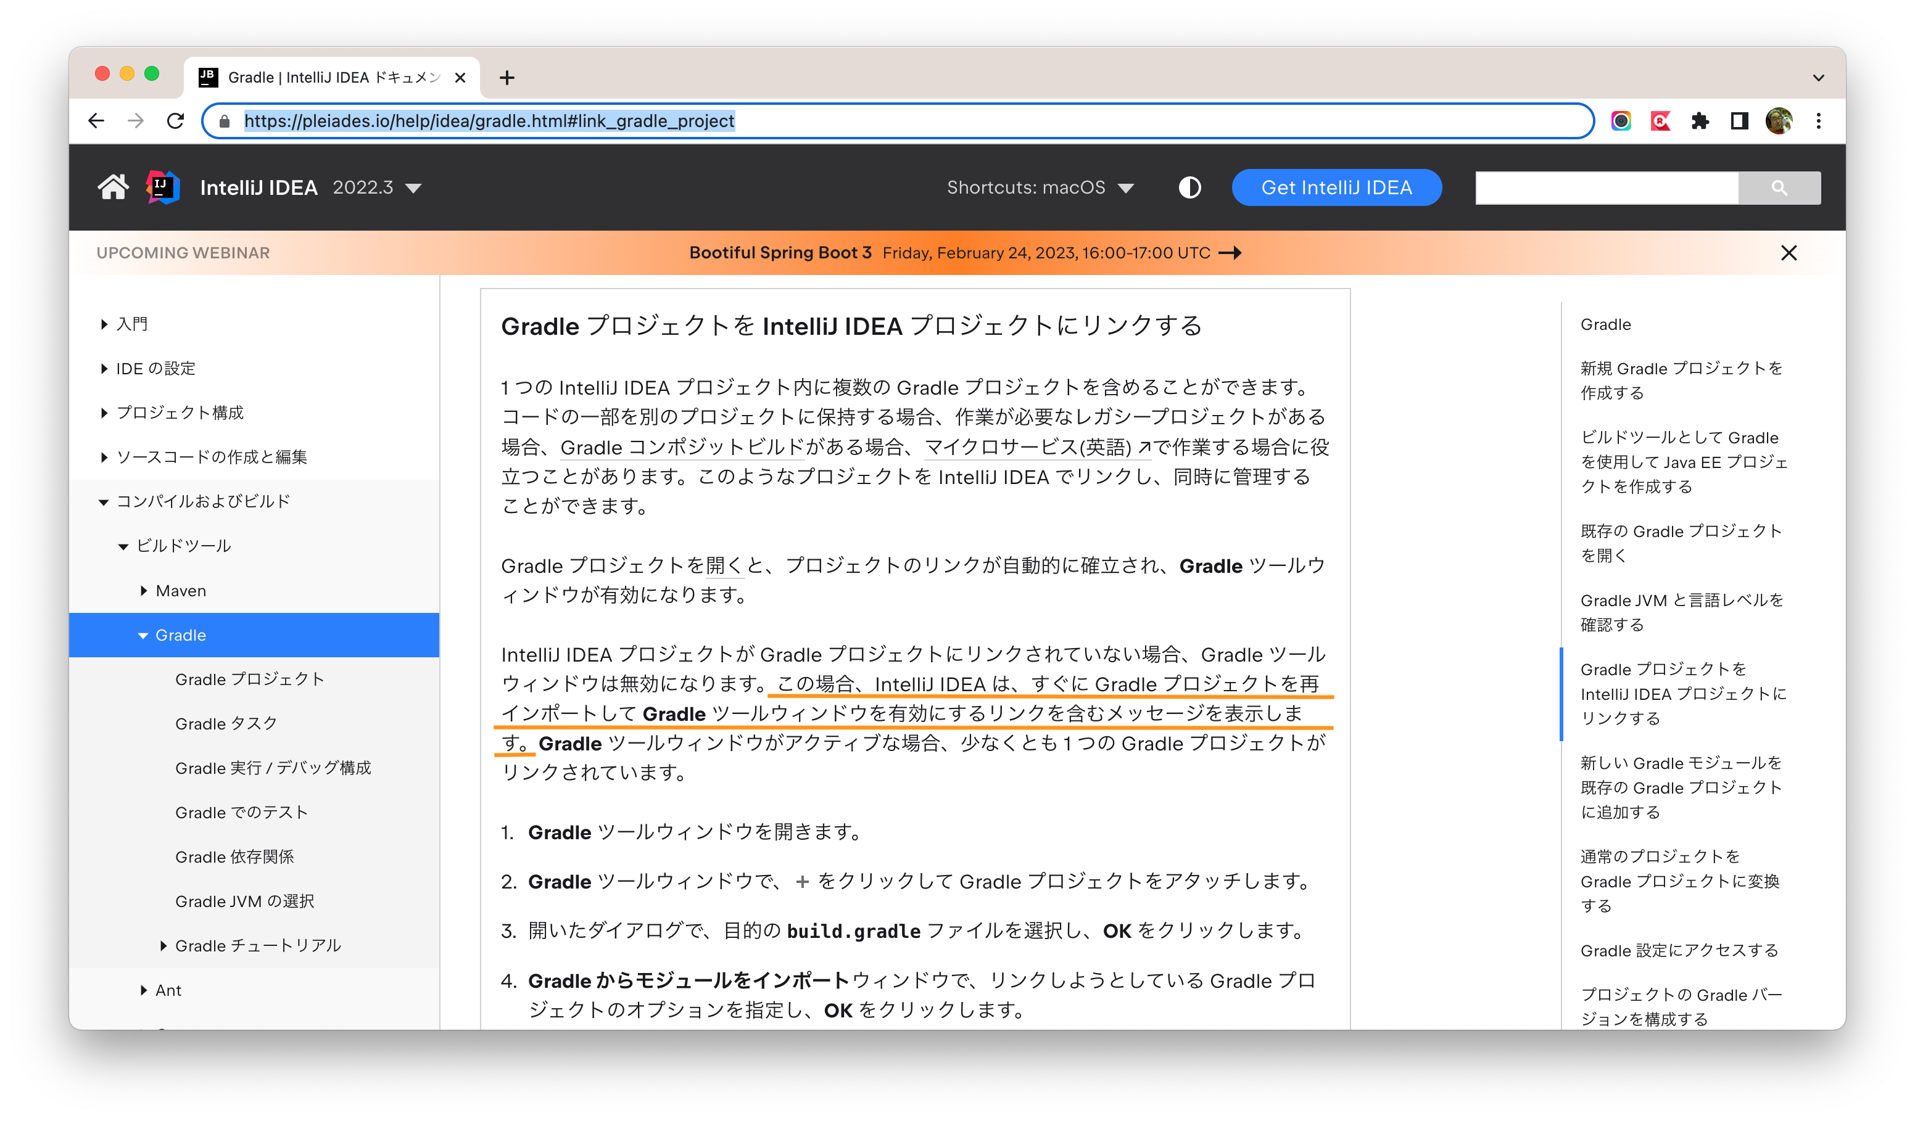Open the 2022.3 version dropdown

[377, 187]
